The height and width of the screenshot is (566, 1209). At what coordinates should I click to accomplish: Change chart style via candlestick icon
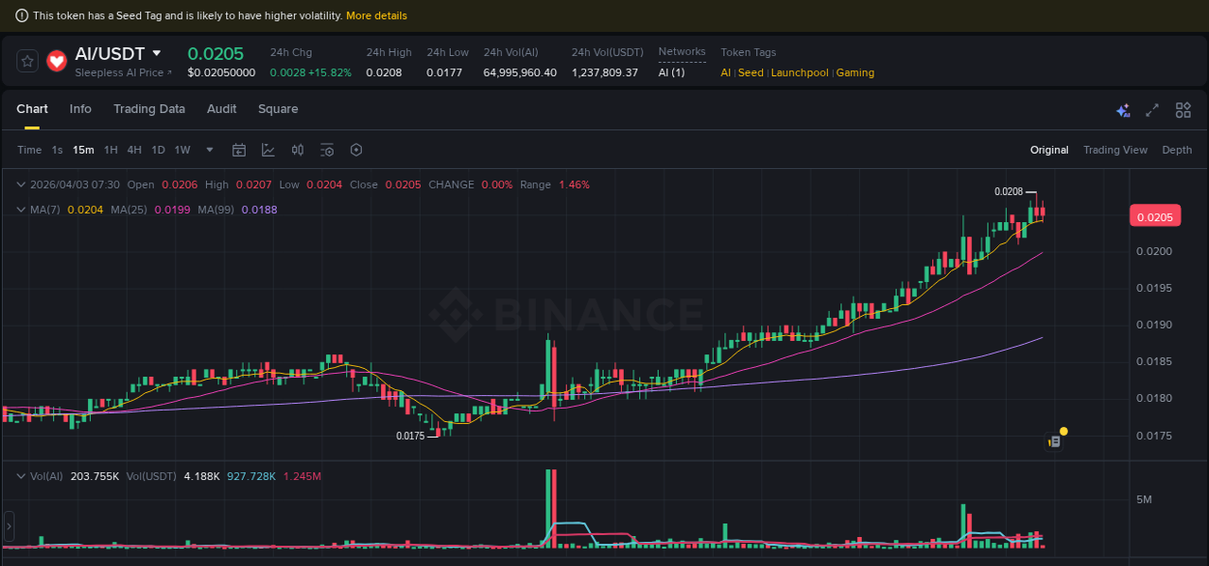298,150
